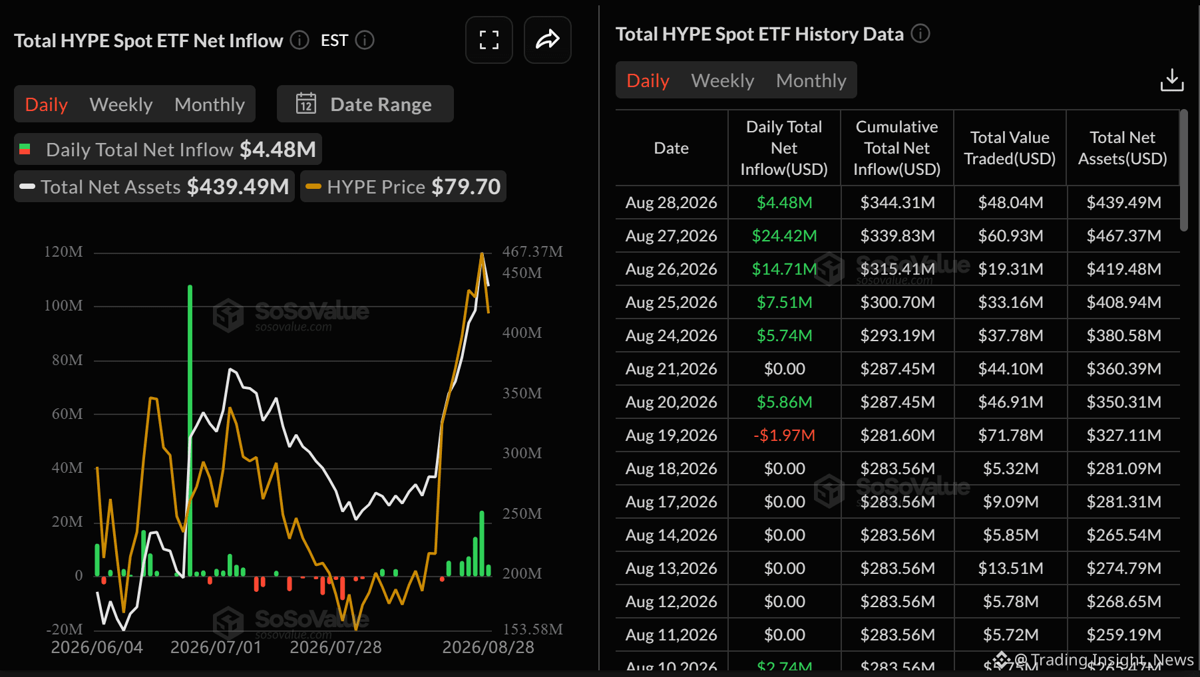Click the $60.93M value traded cell
1200x677 pixels.
[x=1010, y=235]
